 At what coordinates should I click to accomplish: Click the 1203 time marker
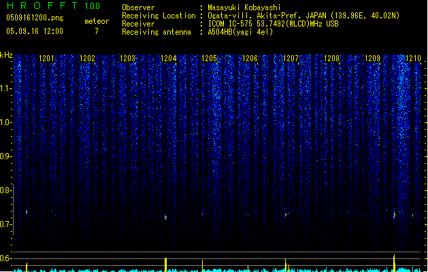coord(128,58)
